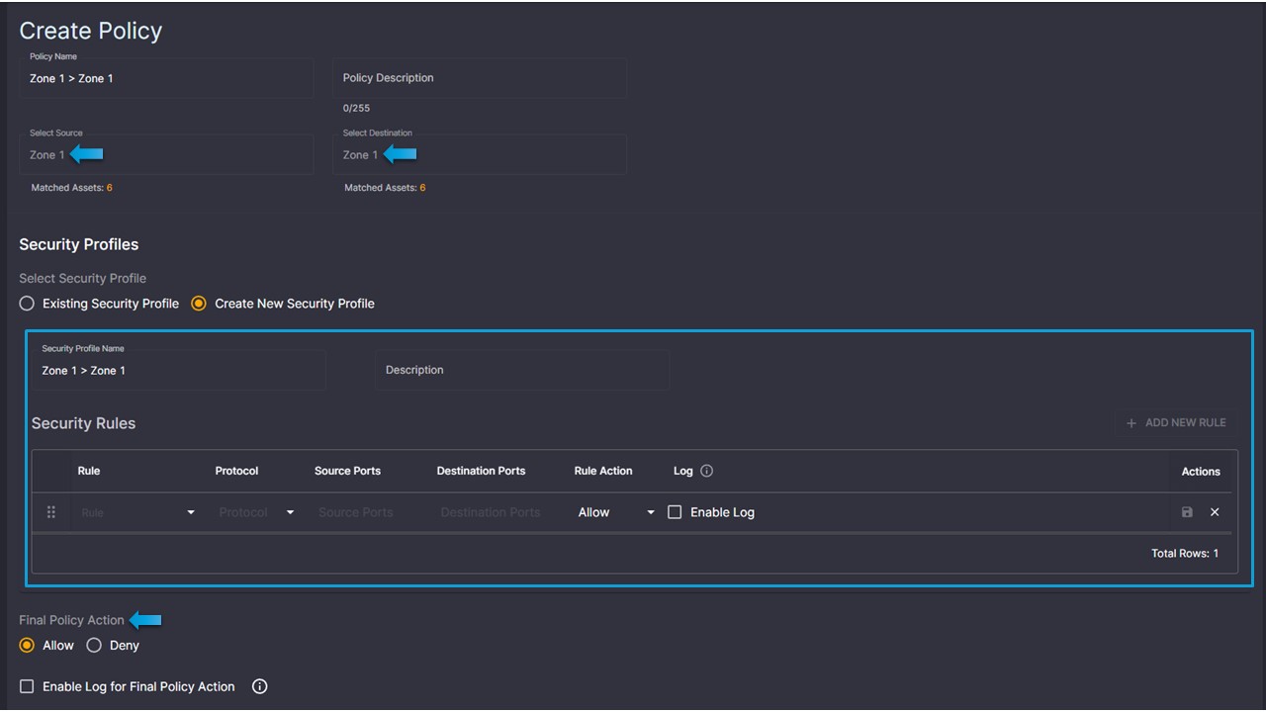This screenshot has width=1266, height=712.
Task: Click the Source Ports input
Action: point(356,512)
